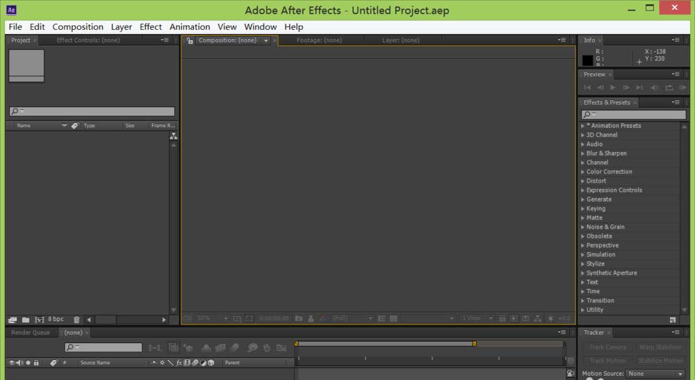Click the snapshot camera icon in viewer
The image size is (695, 380).
point(299,318)
